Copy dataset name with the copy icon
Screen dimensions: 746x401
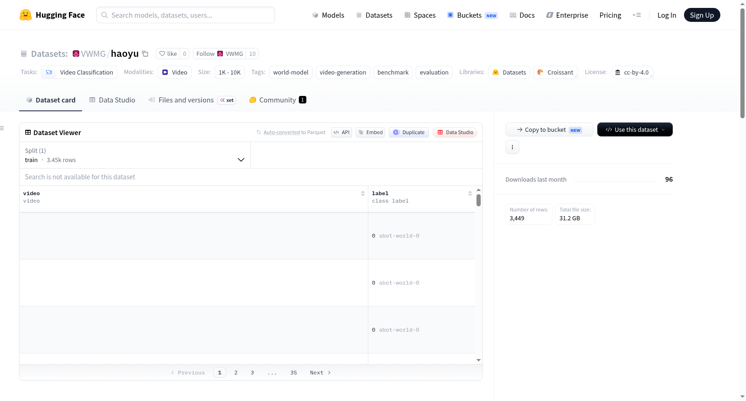point(145,54)
